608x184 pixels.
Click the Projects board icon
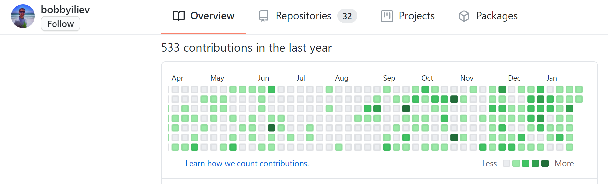(x=387, y=16)
